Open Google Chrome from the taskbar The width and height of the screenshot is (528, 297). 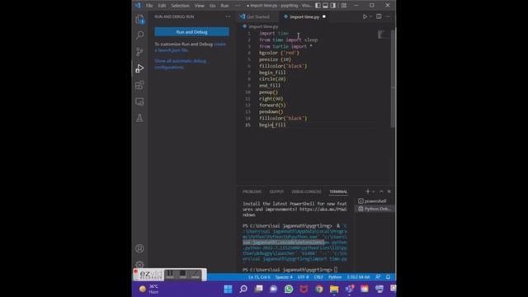click(x=319, y=289)
